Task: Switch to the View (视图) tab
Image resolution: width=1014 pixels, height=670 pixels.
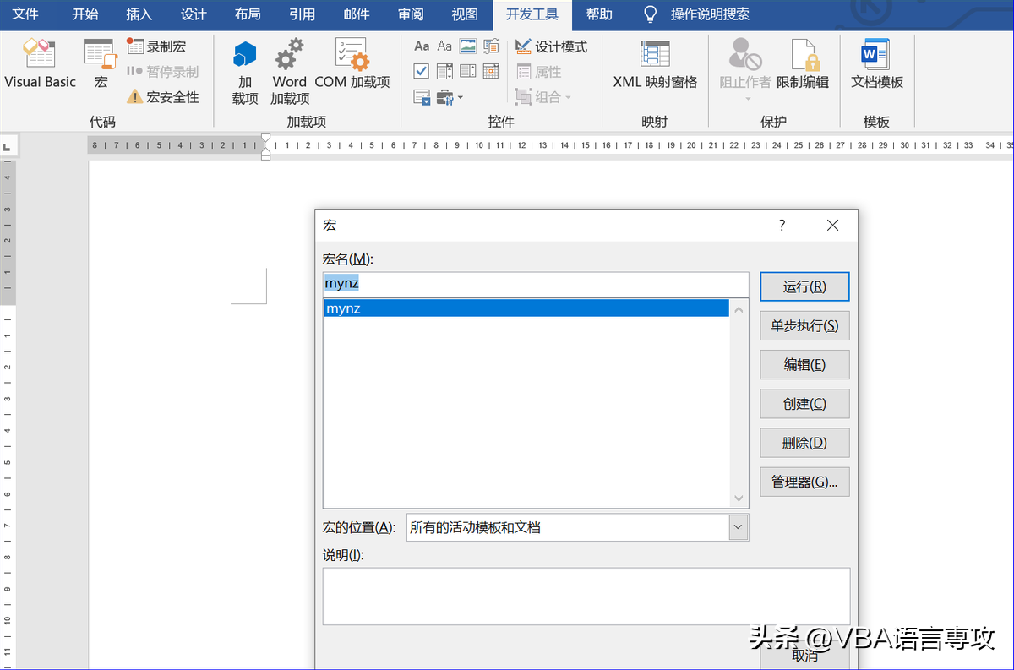Action: point(465,14)
